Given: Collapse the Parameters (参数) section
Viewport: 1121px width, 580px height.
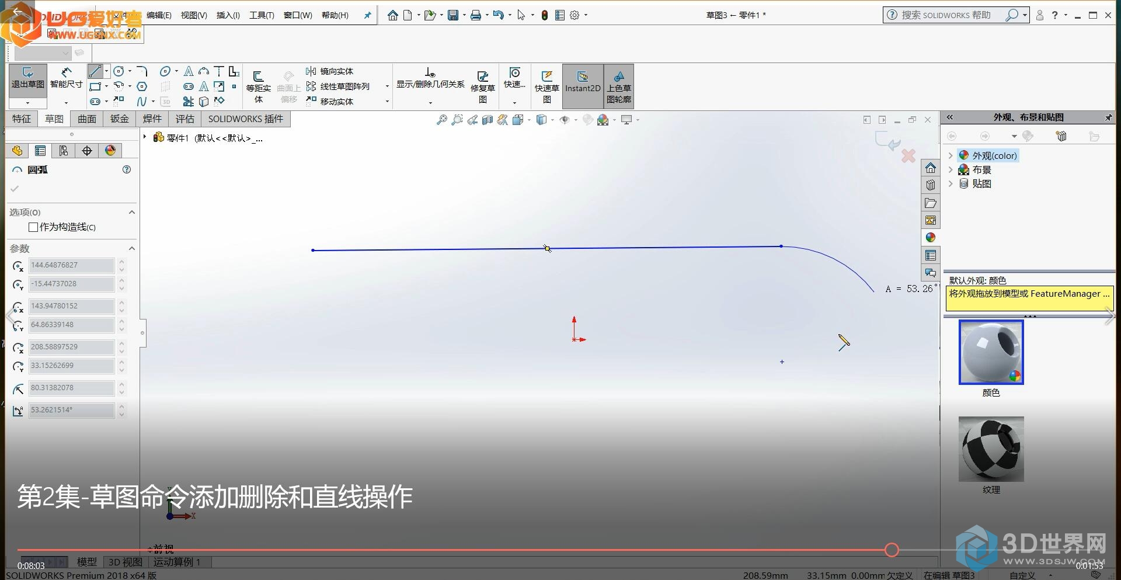Looking at the screenshot, I should (131, 248).
